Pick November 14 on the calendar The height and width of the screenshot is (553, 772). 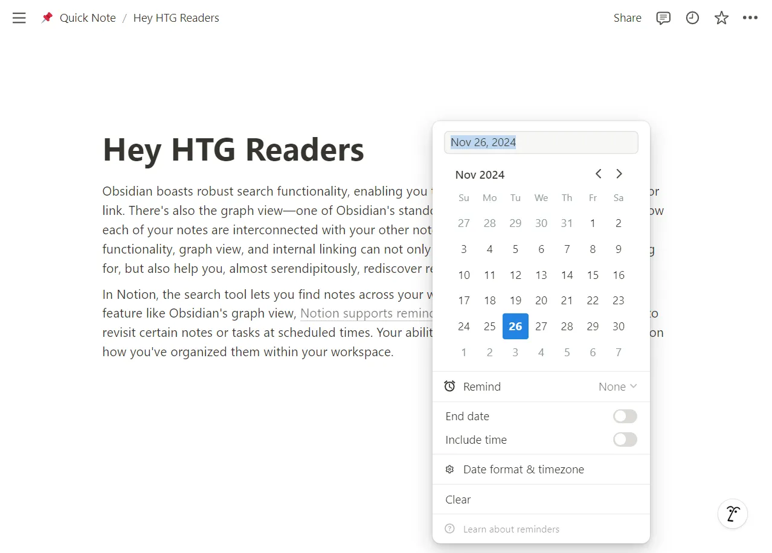coord(567,275)
